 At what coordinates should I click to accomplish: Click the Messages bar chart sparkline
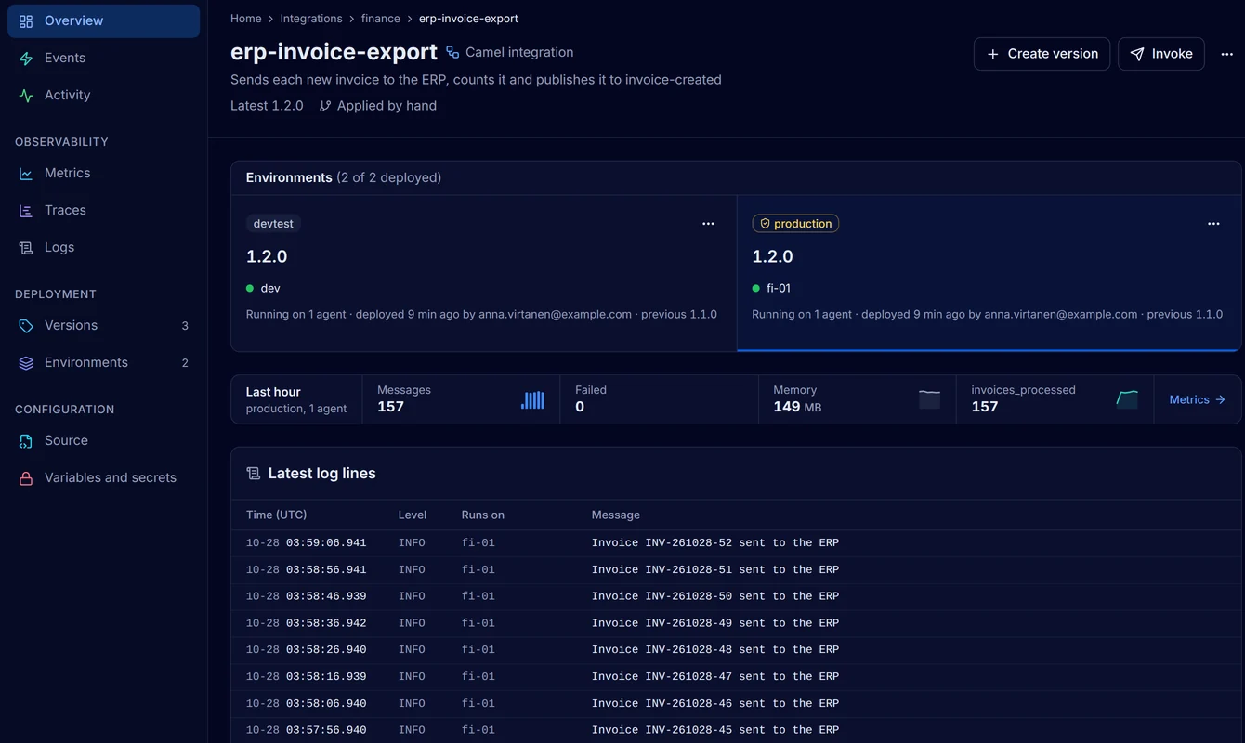tap(533, 400)
